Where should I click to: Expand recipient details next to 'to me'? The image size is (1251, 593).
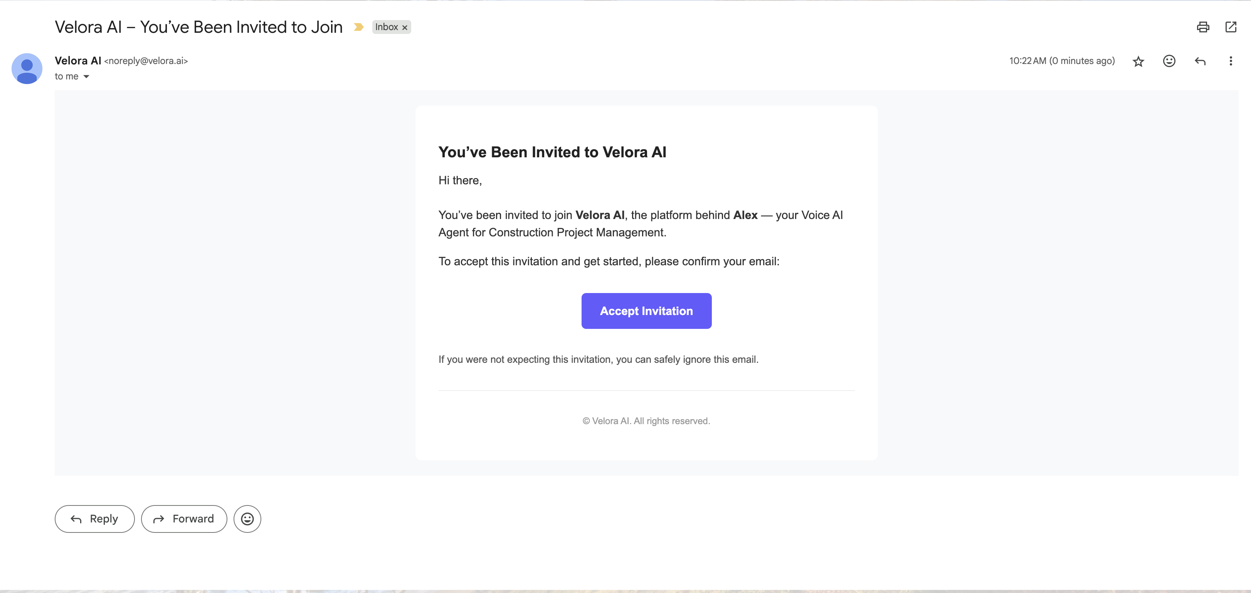coord(86,77)
